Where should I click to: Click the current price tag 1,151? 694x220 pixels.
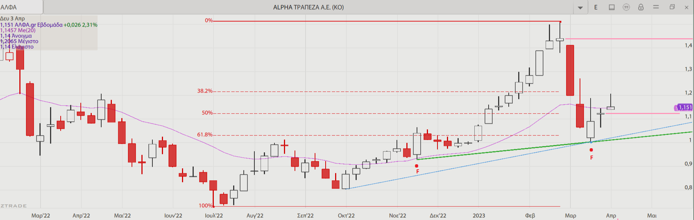click(684, 107)
